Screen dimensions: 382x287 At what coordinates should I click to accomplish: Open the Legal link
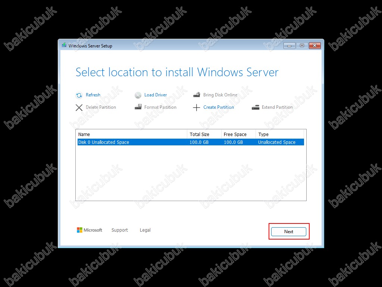(x=145, y=230)
